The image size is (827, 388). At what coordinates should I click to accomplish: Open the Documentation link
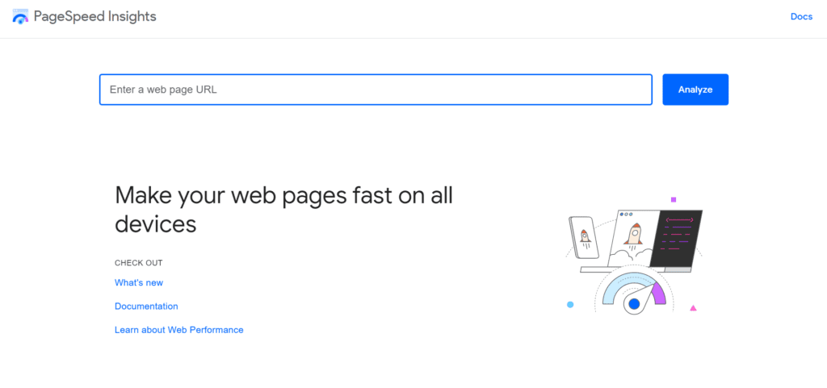(x=146, y=307)
